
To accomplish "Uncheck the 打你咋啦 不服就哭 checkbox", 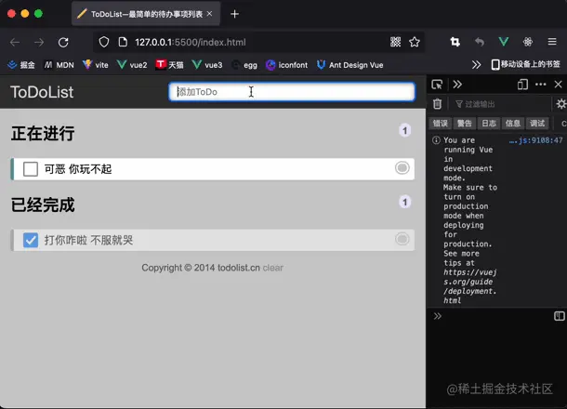I will 31,240.
